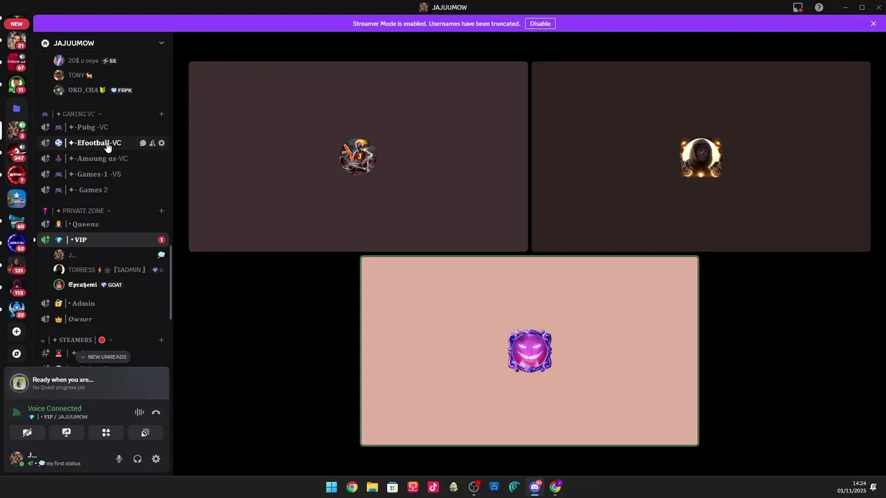Join the Games 2 voice channel

coord(103,190)
